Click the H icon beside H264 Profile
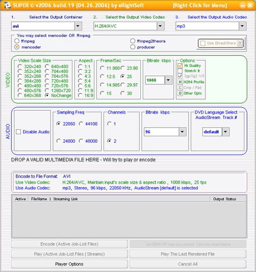 (x=180, y=82)
